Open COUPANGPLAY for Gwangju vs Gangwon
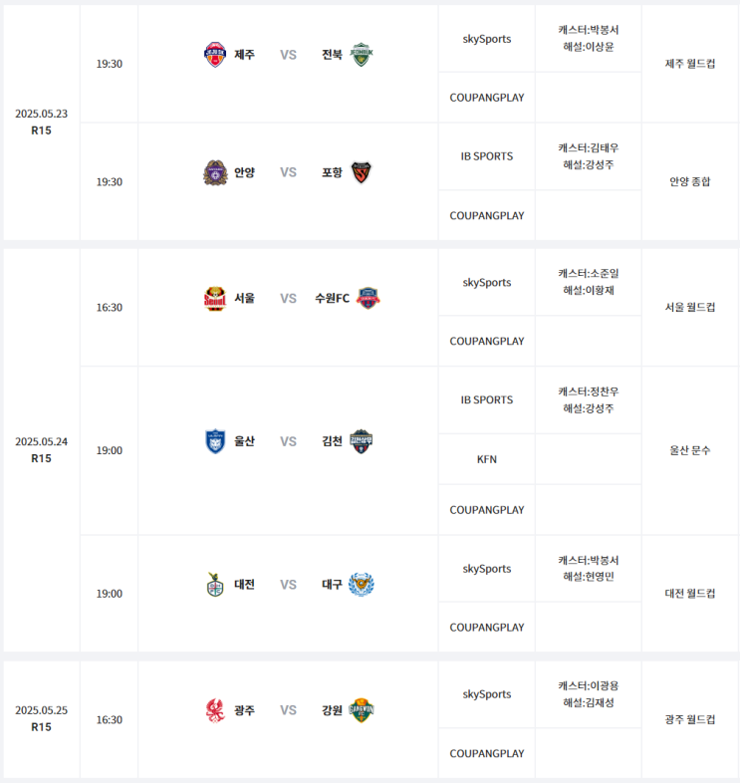Image resolution: width=740 pixels, height=783 pixels. click(487, 753)
